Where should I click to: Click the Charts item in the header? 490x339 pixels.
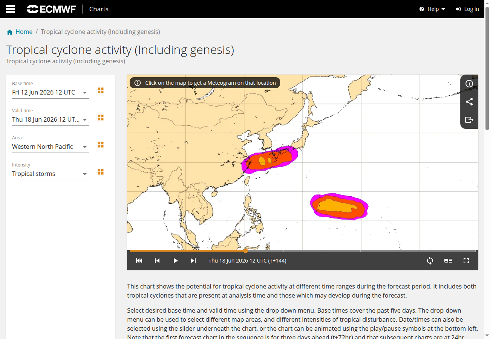tap(99, 9)
